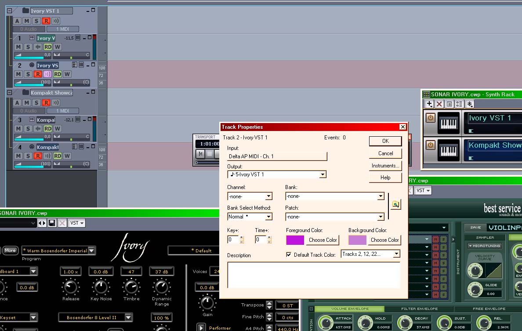Mute track 1 Ivory audio
This screenshot has width=522, height=331.
coord(18,47)
